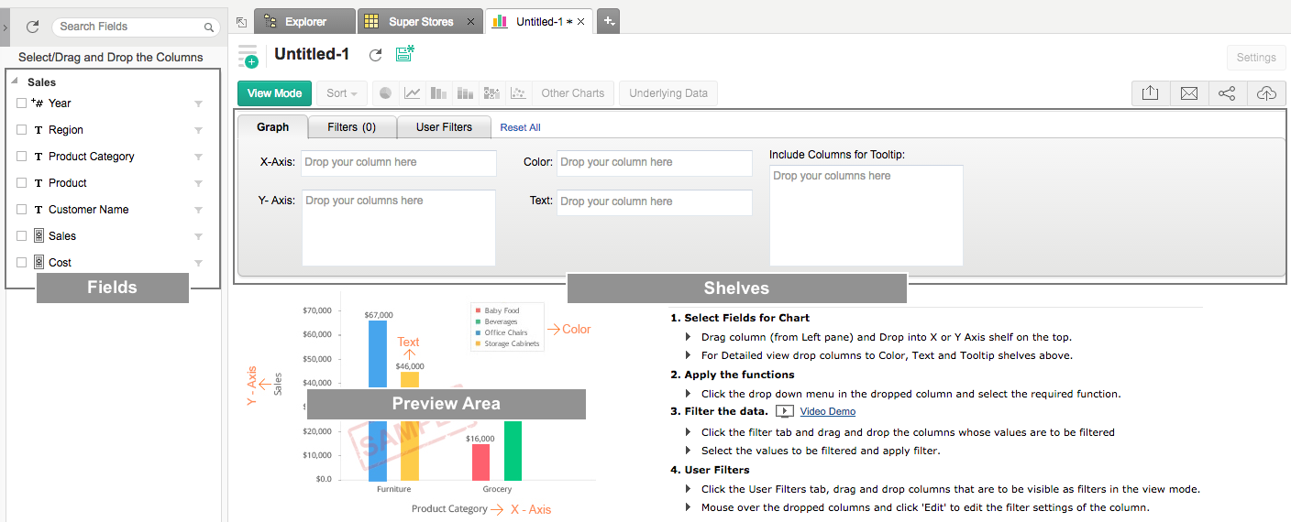Screen dimensions: 1291x522
Task: Click the Cost column numeric type icon
Action: pos(39,263)
